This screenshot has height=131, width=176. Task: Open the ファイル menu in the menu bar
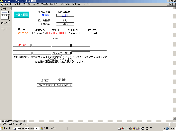point(8,4)
